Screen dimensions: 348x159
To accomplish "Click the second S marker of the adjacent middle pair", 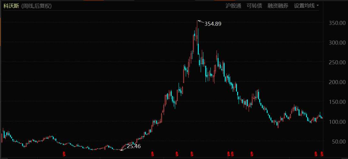I will pos(232,154).
